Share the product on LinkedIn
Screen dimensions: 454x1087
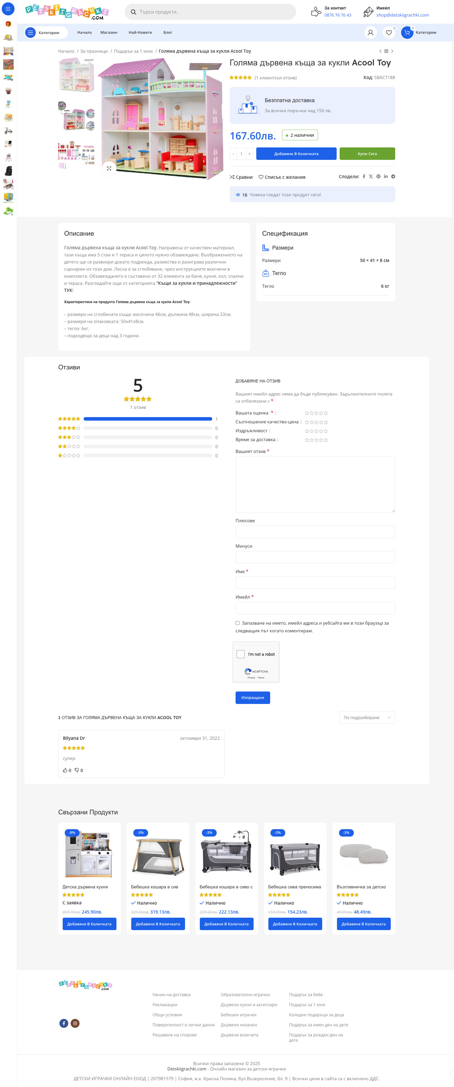386,176
